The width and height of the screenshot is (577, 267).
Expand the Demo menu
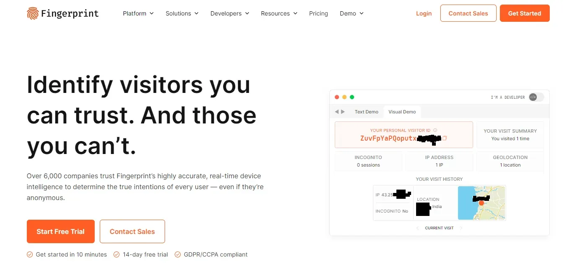pos(352,13)
